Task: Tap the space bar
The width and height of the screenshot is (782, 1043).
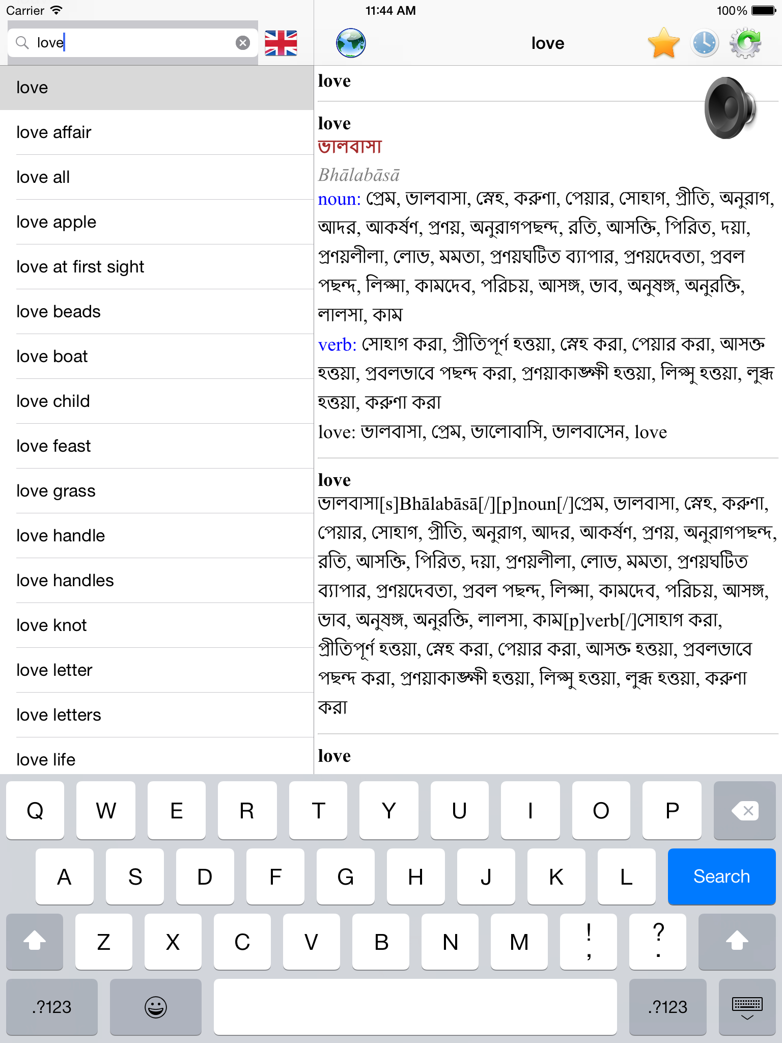Action: 415,1007
